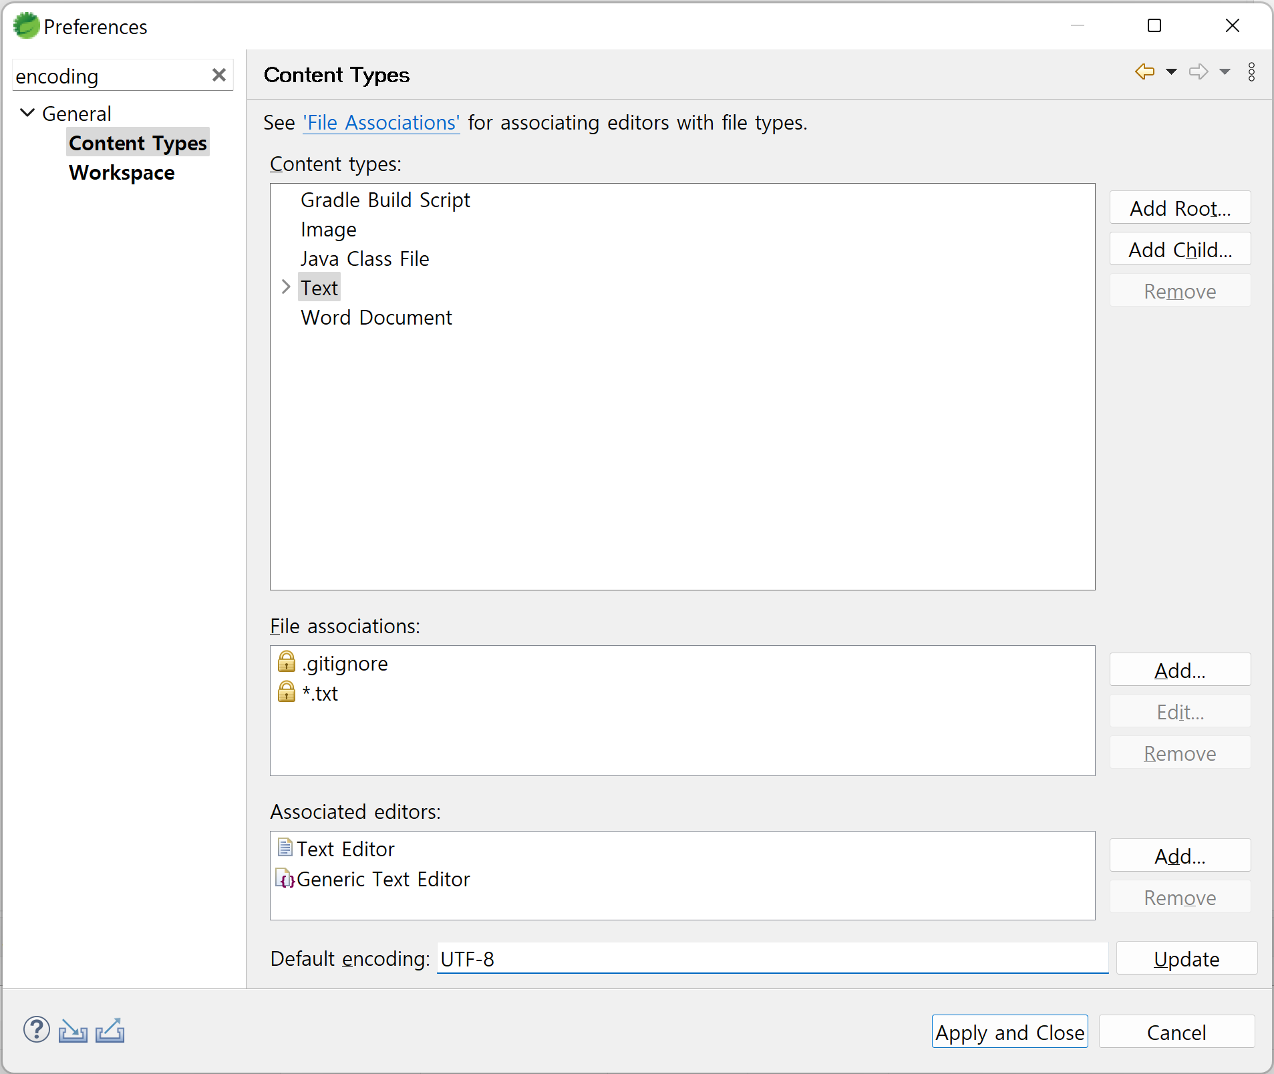
Task: Select Content Types in the tree
Action: pyautogui.click(x=138, y=143)
